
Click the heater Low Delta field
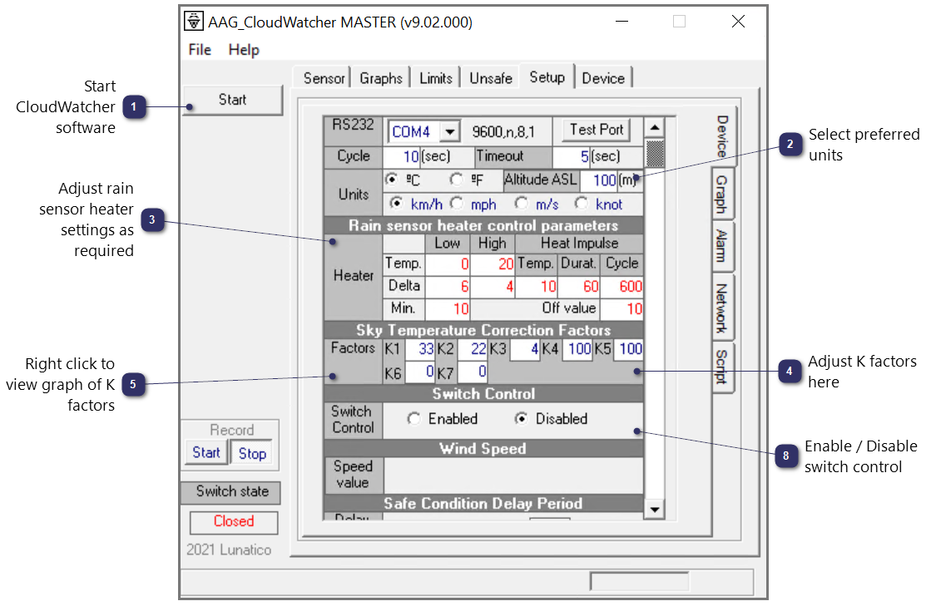tap(447, 286)
